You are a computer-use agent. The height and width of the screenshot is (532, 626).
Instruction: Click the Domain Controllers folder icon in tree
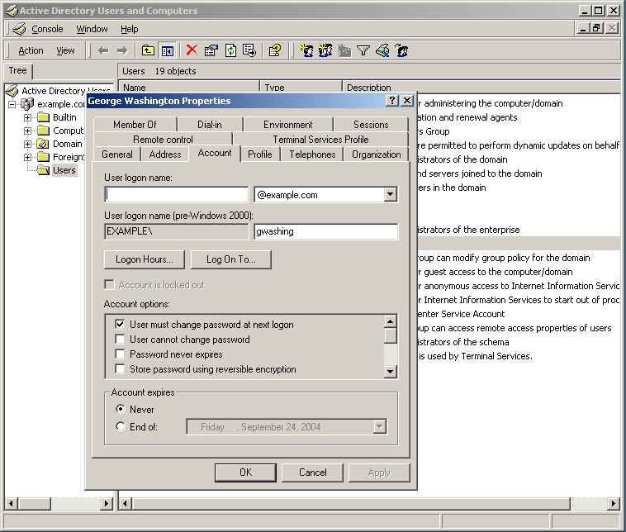43,144
